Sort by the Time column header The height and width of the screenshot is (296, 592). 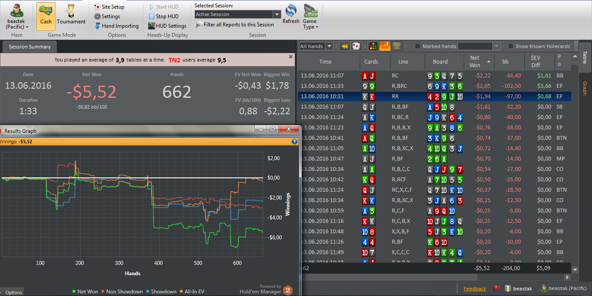325,61
